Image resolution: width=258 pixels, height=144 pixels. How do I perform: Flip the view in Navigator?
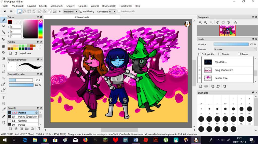[x=235, y=22]
